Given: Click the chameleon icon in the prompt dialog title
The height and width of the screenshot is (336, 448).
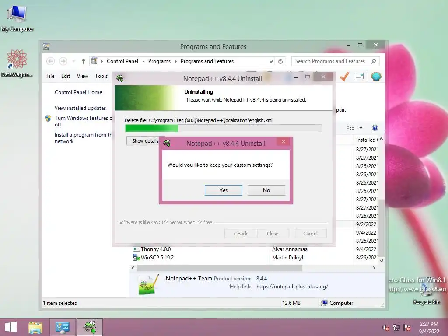Looking at the screenshot, I should click(x=167, y=143).
